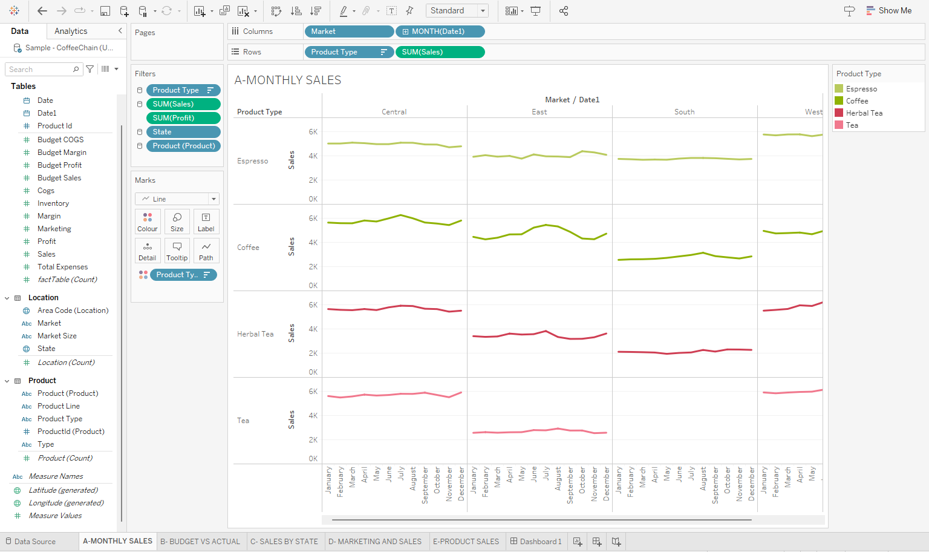Screen dimensions: 929x552
Task: Save the workbook with the floppy icon
Action: (x=105, y=11)
